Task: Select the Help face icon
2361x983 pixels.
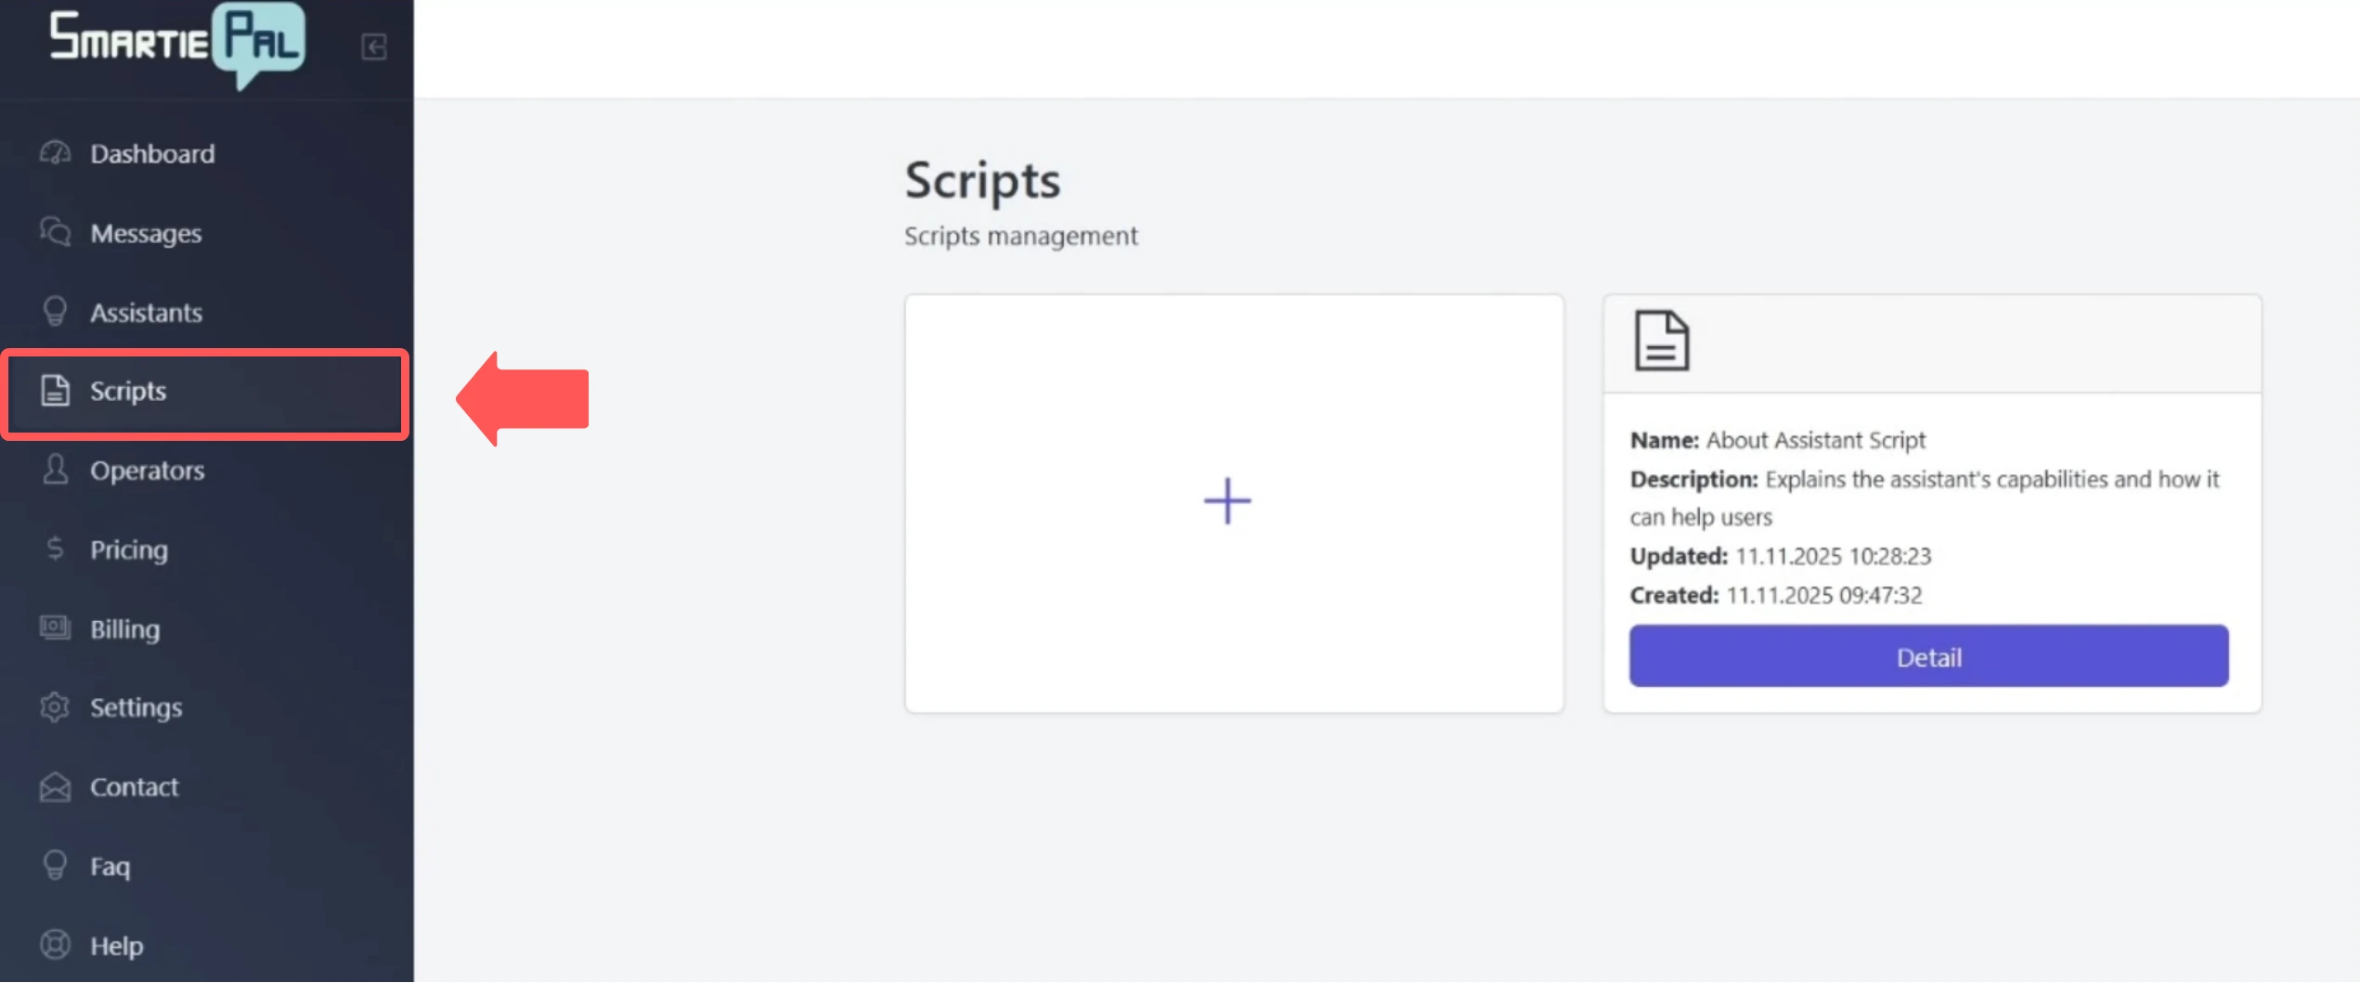Action: 55,944
